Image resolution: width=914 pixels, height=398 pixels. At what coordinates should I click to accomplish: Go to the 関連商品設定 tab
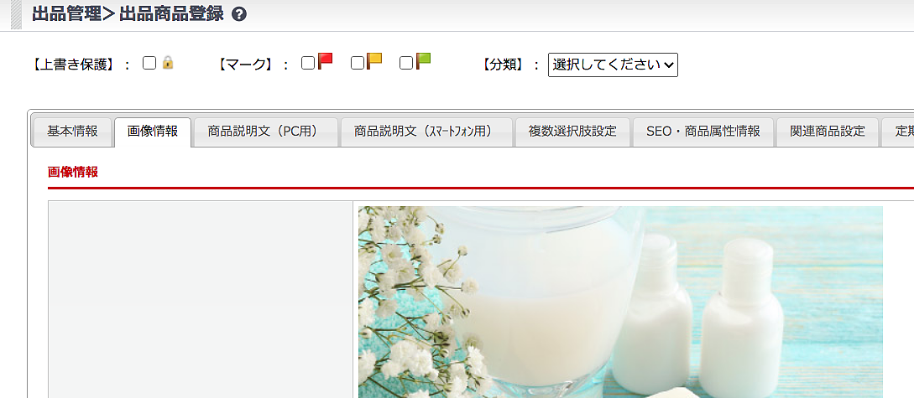coord(828,132)
